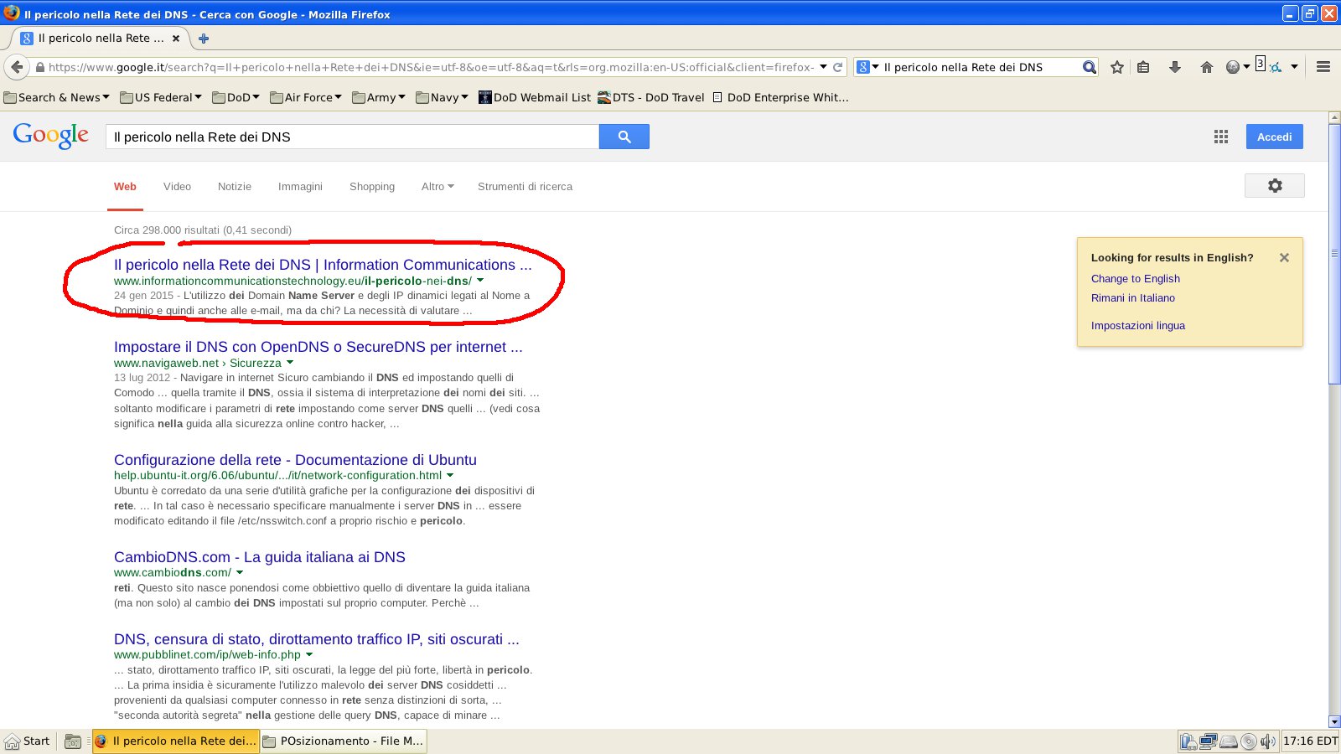Open arrow next to pubblinet.com result URL

[x=309, y=654]
